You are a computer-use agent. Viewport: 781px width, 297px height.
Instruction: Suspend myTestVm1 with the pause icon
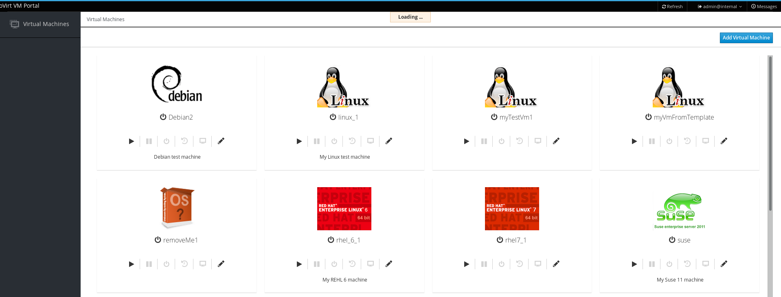point(484,141)
